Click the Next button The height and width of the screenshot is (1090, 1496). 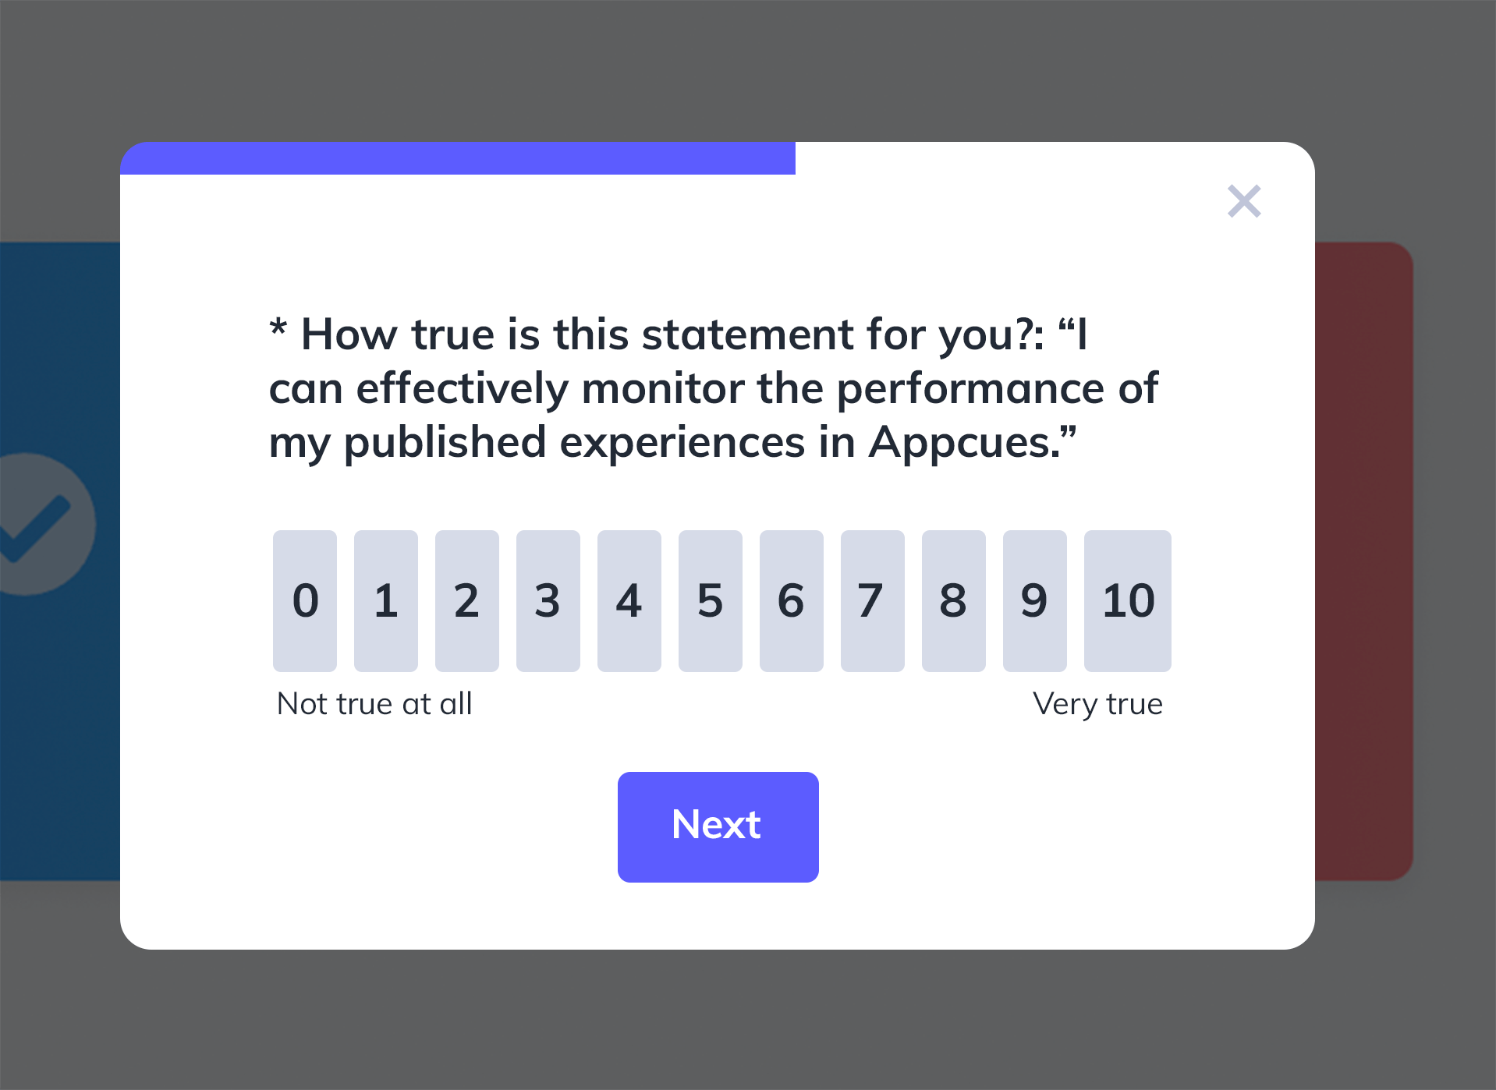click(x=718, y=826)
